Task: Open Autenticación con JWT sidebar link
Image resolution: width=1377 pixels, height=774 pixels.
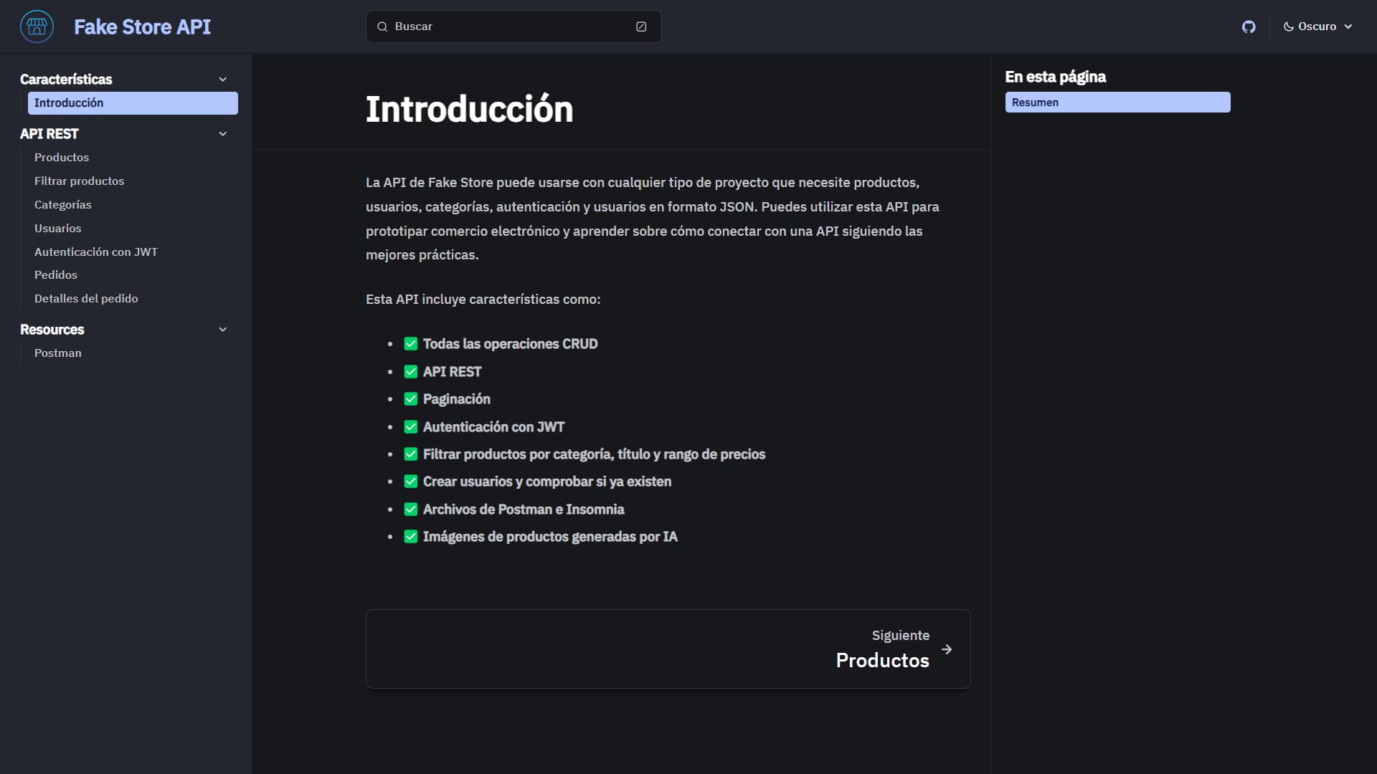Action: [x=96, y=252]
